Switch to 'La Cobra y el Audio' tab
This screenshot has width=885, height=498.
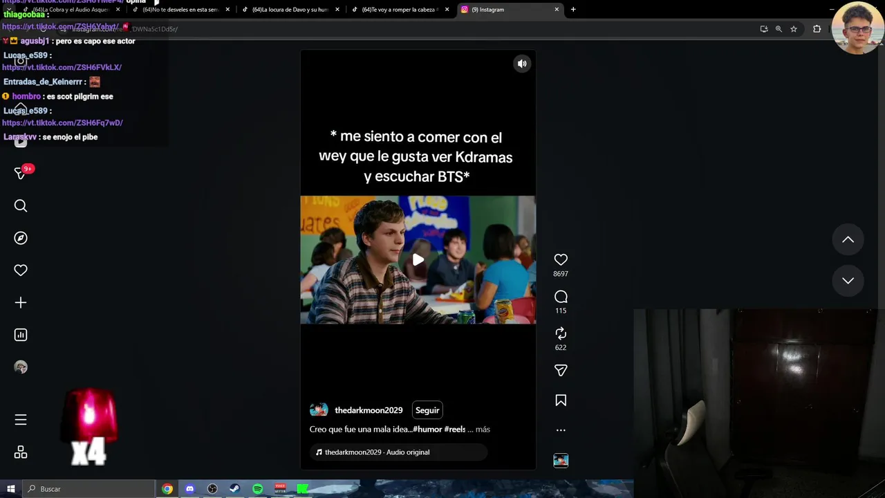pyautogui.click(x=71, y=10)
